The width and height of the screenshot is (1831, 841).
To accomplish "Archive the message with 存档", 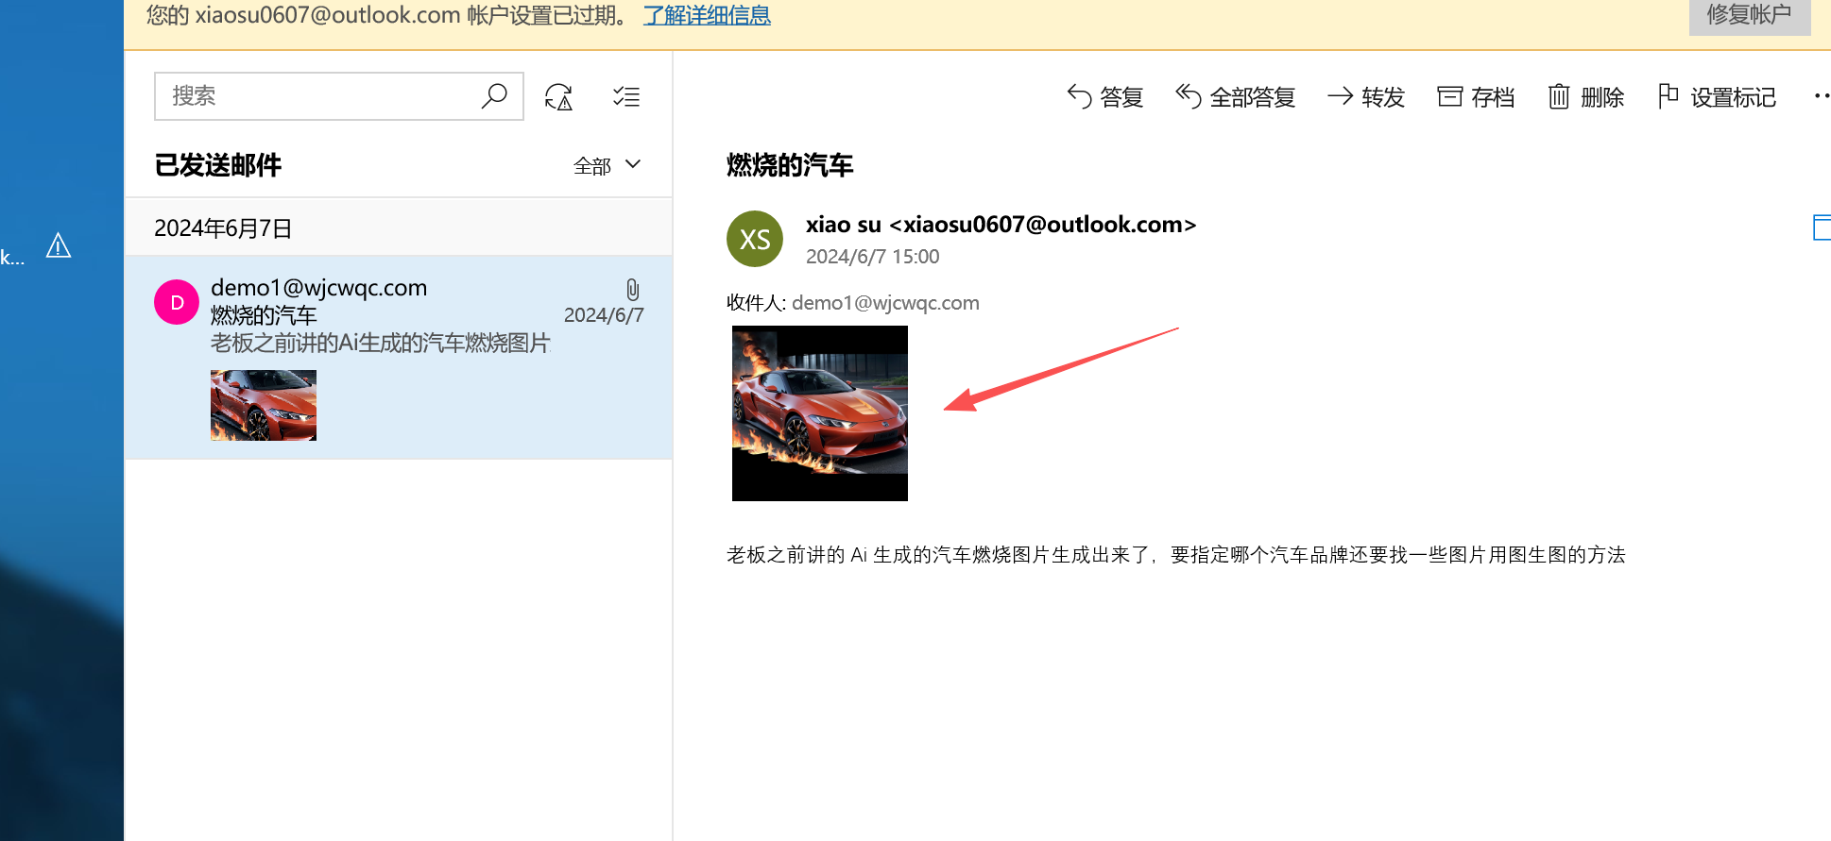I will point(1476,96).
